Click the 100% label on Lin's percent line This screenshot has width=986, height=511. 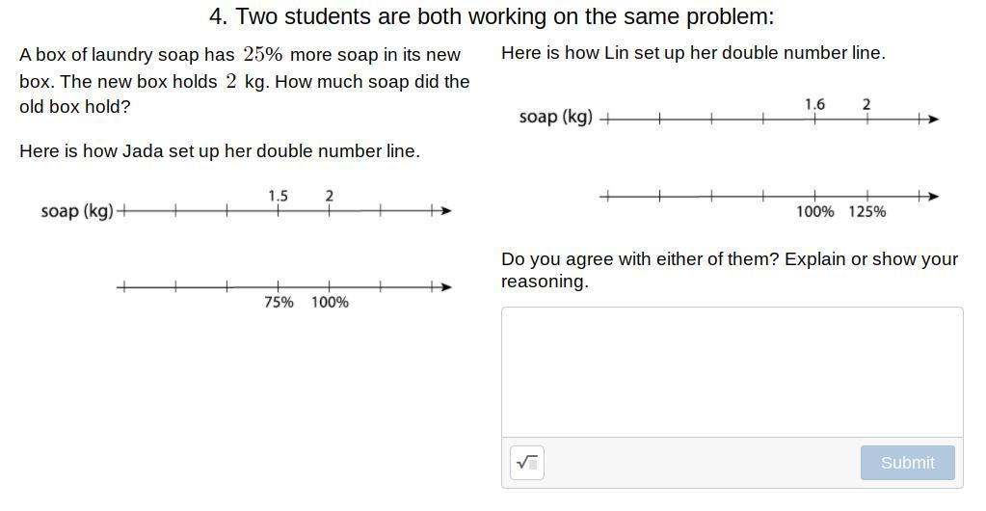tap(814, 211)
